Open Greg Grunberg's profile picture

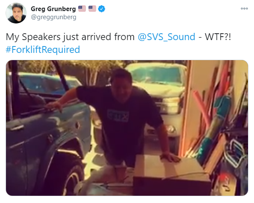(x=16, y=13)
